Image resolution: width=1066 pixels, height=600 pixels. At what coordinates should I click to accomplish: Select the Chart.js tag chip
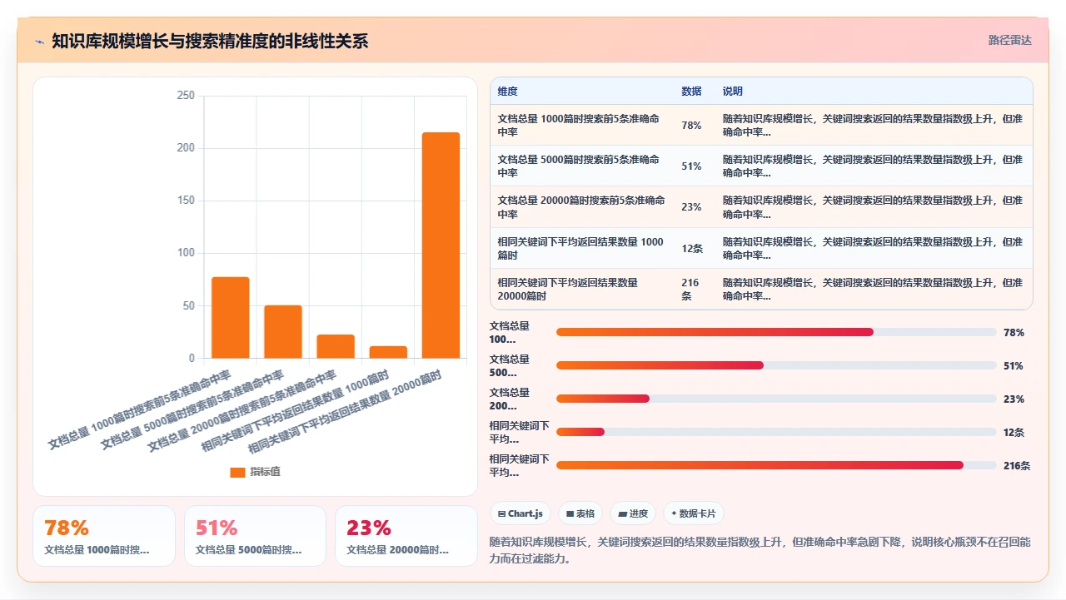[x=521, y=513]
